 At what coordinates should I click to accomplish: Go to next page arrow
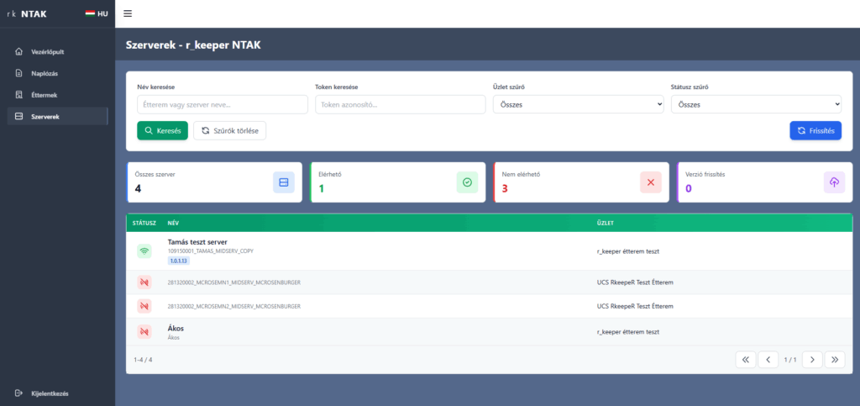(812, 360)
